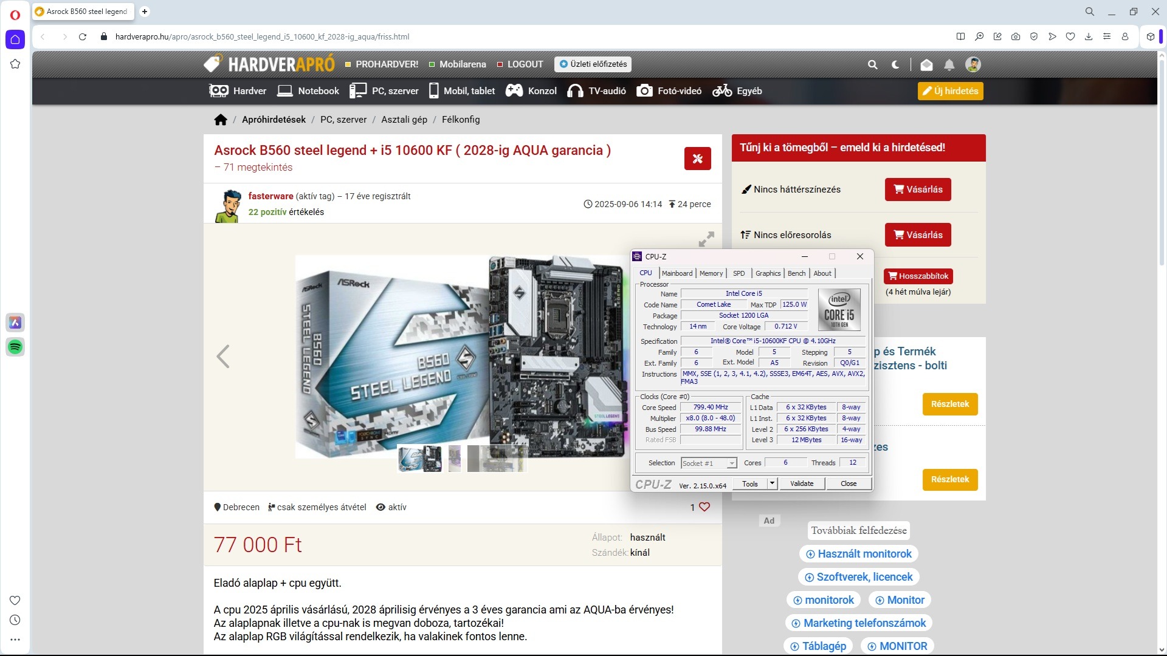Reload the page in browser toolbar
1167x656 pixels.
point(83,36)
